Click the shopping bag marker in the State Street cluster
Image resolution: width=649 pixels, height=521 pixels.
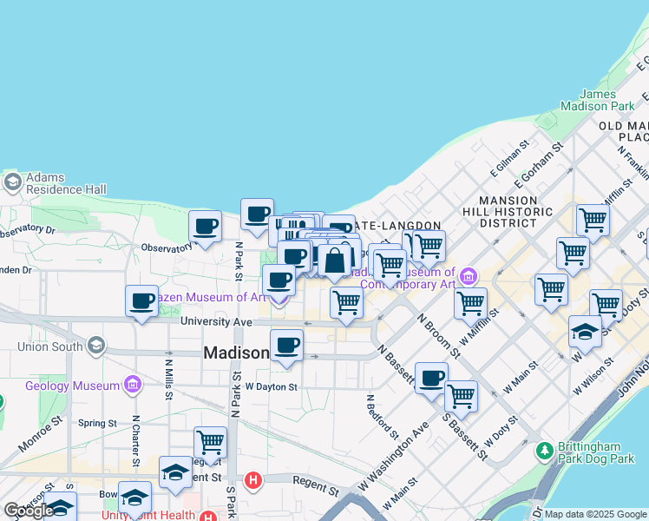tap(335, 260)
